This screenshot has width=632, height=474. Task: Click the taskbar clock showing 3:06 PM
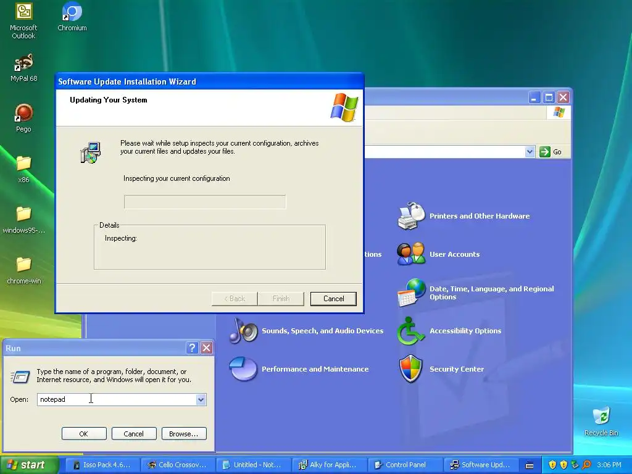[x=609, y=465]
